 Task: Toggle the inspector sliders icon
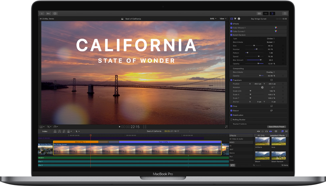click(x=272, y=14)
